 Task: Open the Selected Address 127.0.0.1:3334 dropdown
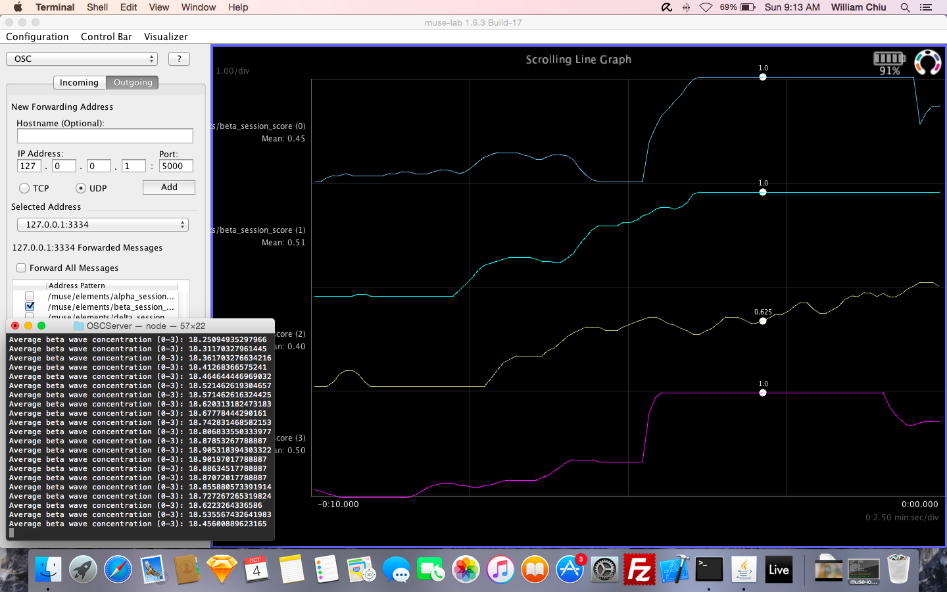(x=103, y=224)
